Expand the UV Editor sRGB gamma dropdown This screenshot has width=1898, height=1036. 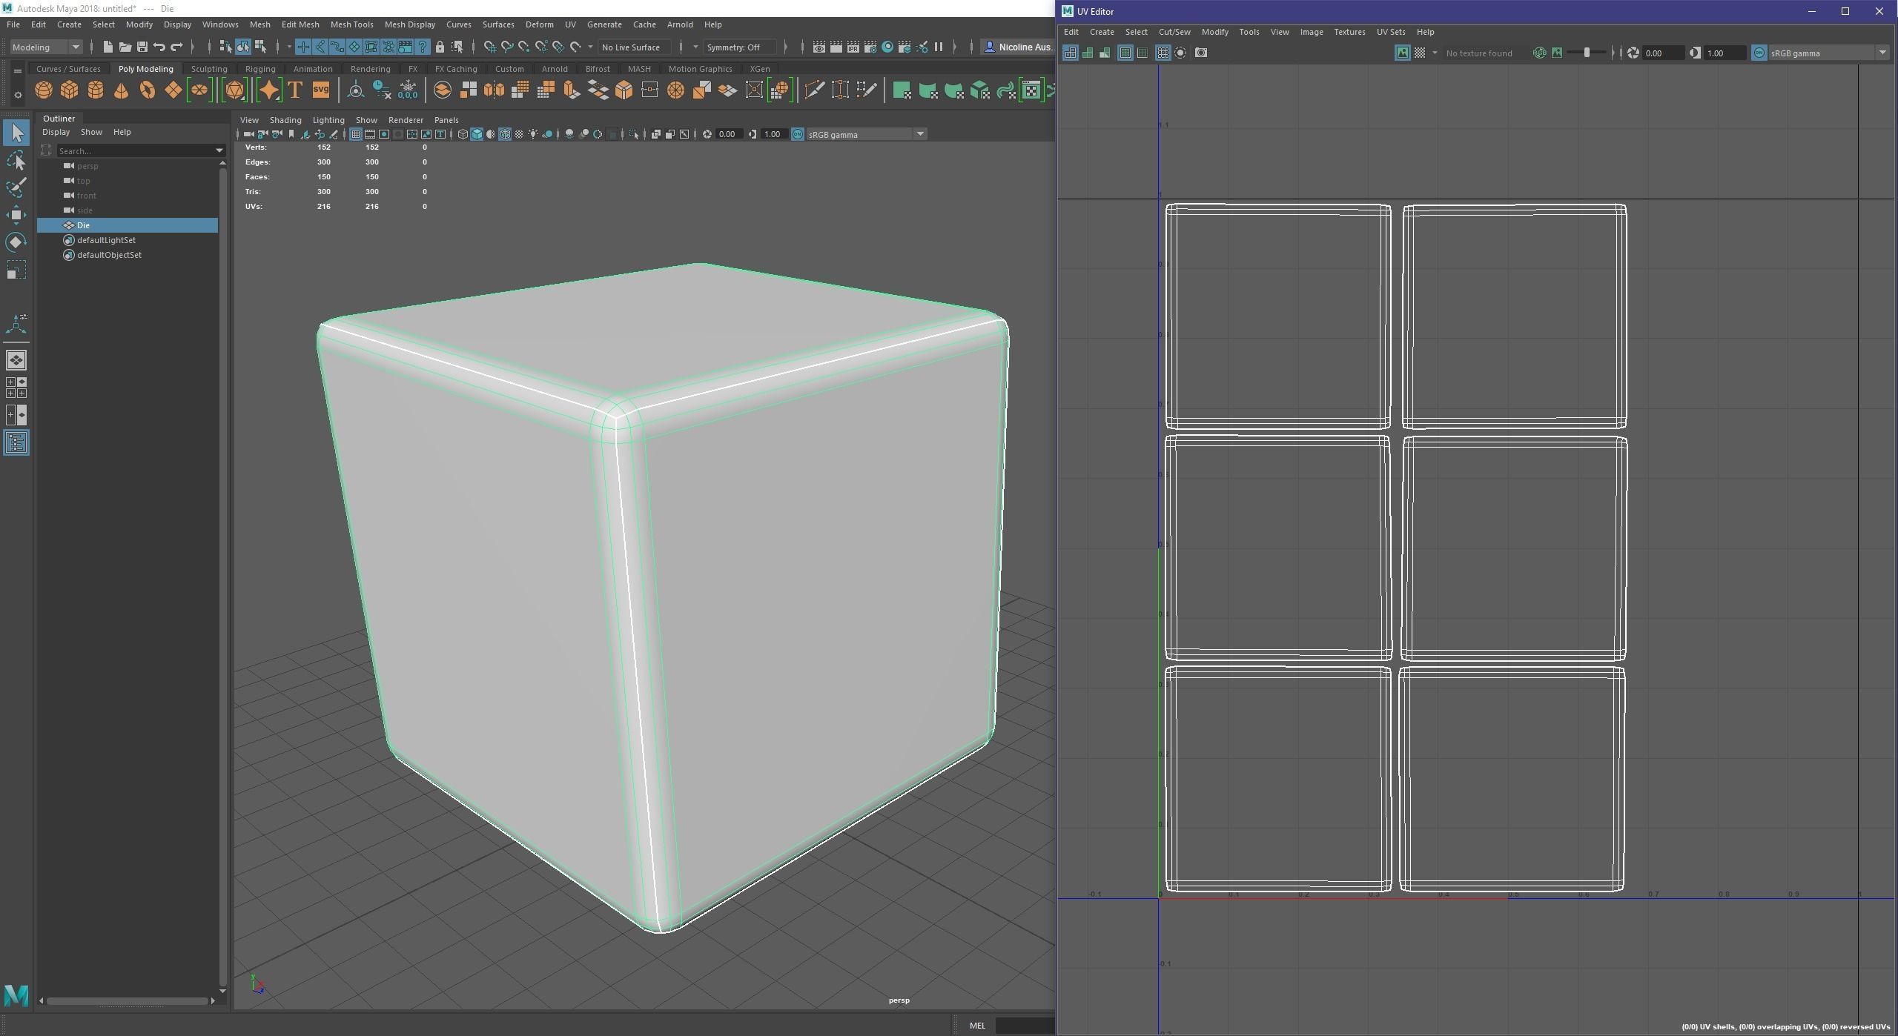(x=1882, y=53)
